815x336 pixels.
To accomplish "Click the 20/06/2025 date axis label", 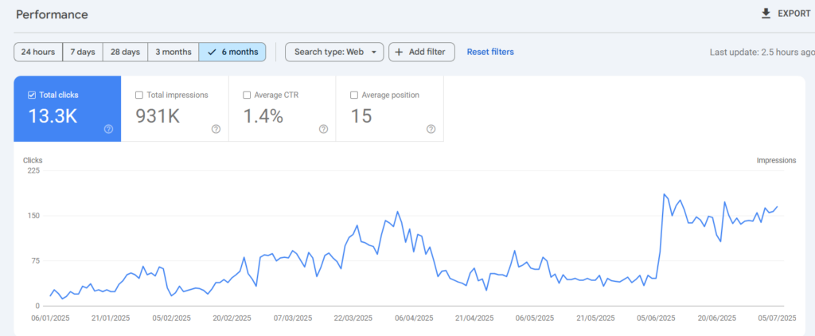I will click(716, 318).
